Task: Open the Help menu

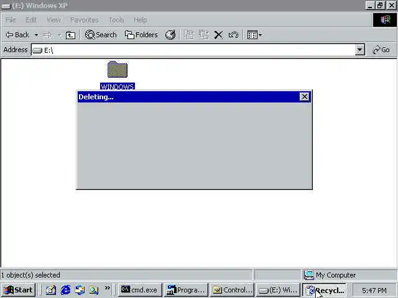Action: 141,20
